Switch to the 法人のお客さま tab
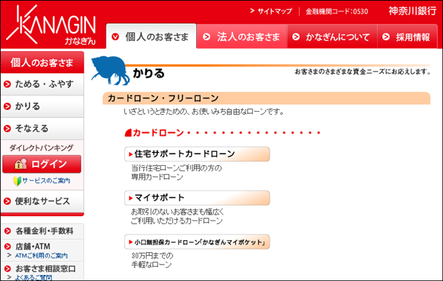This screenshot has height=281, width=443. pyautogui.click(x=242, y=37)
